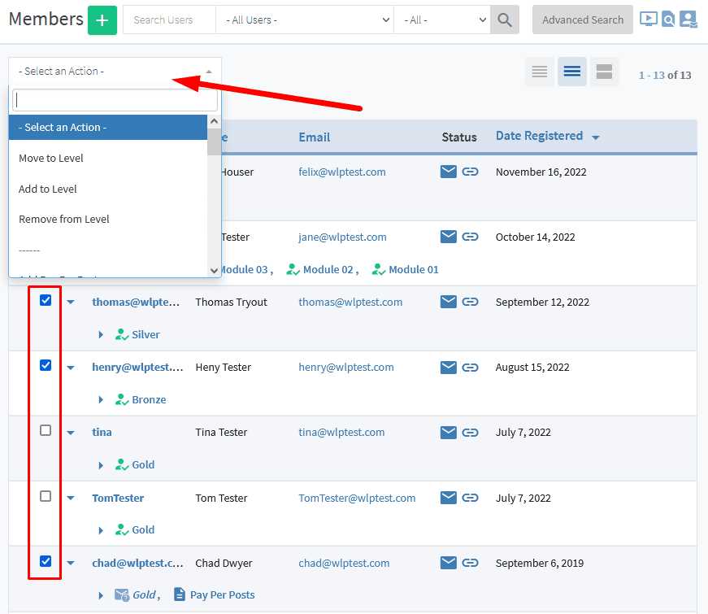The width and height of the screenshot is (708, 614).
Task: Open the row dropdown arrow beside henry@wlptest.com
Action: (71, 368)
